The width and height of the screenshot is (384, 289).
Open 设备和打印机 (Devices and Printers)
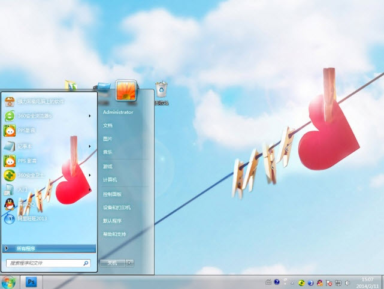pos(117,207)
